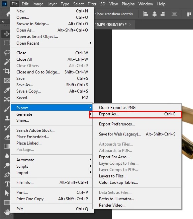Open the Layer menu

[x=52, y=4]
